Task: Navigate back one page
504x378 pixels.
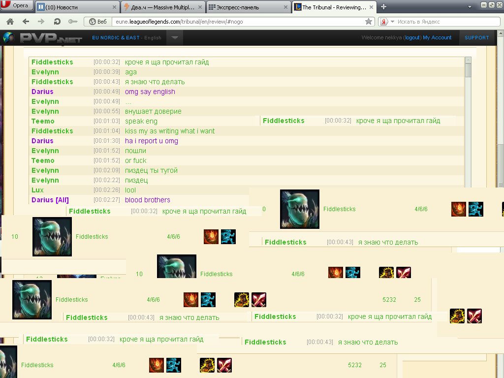Action: [26, 22]
